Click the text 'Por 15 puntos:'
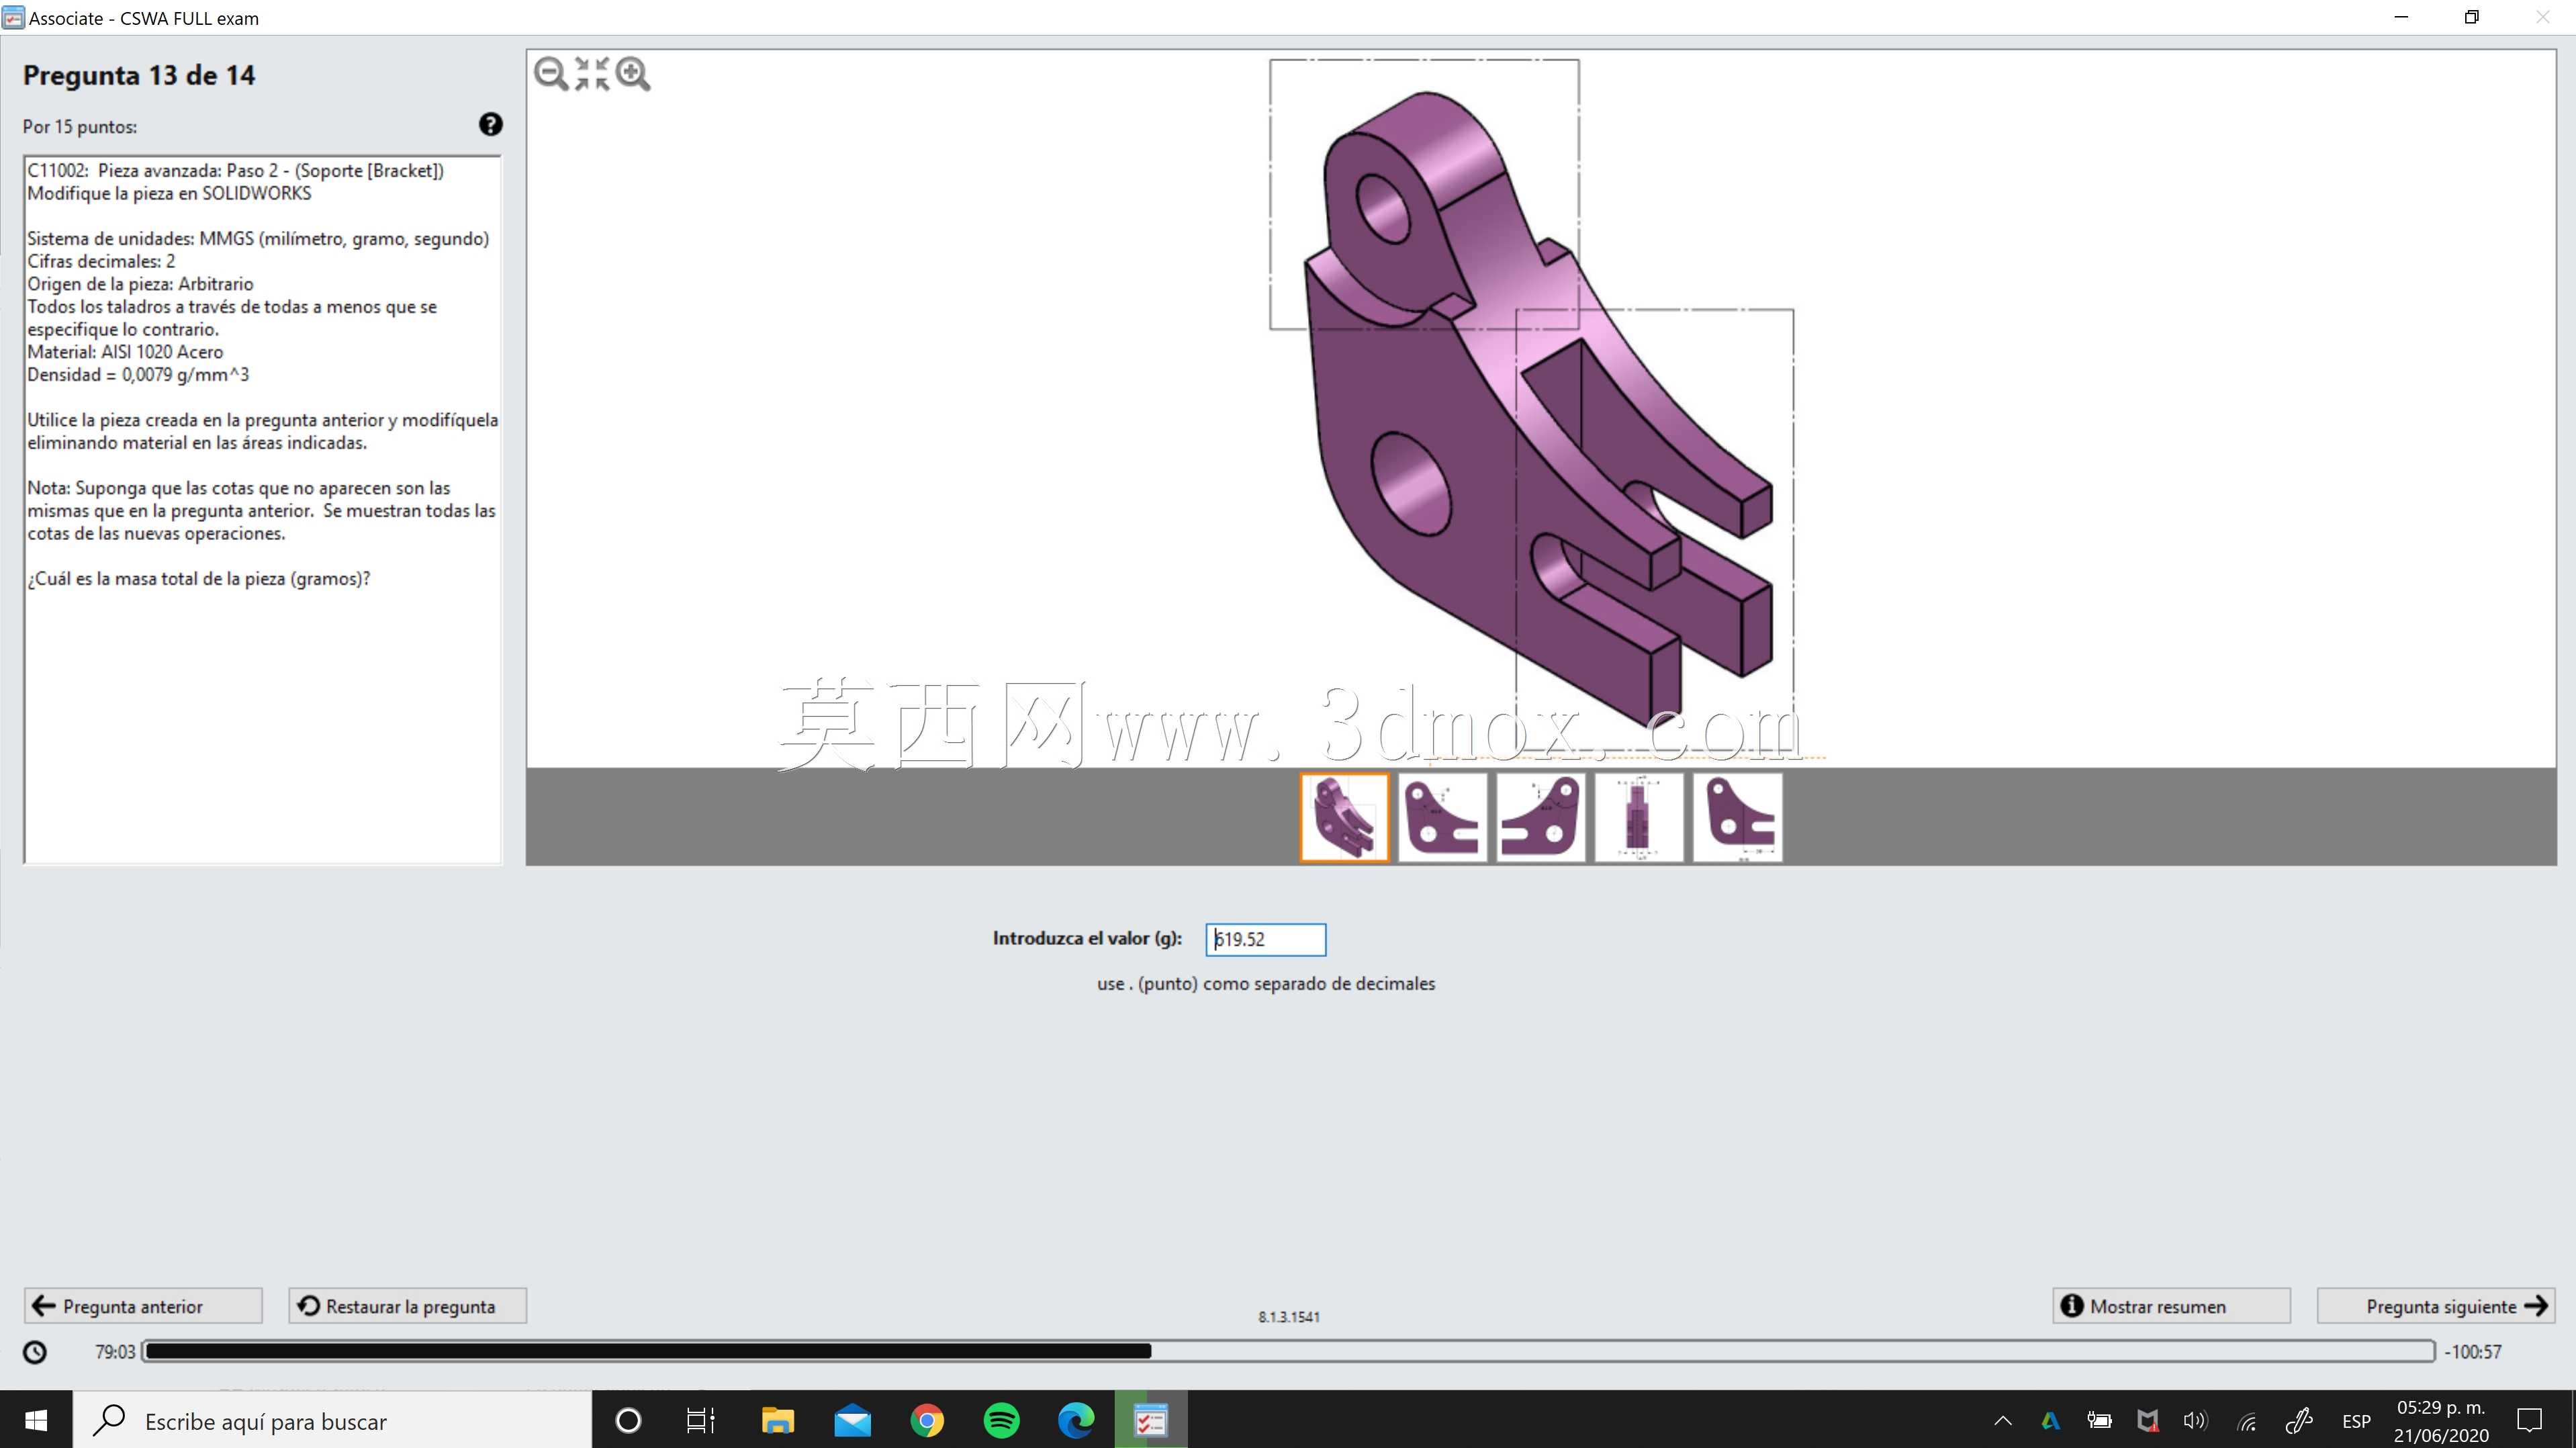The image size is (2576, 1448). [x=80, y=127]
